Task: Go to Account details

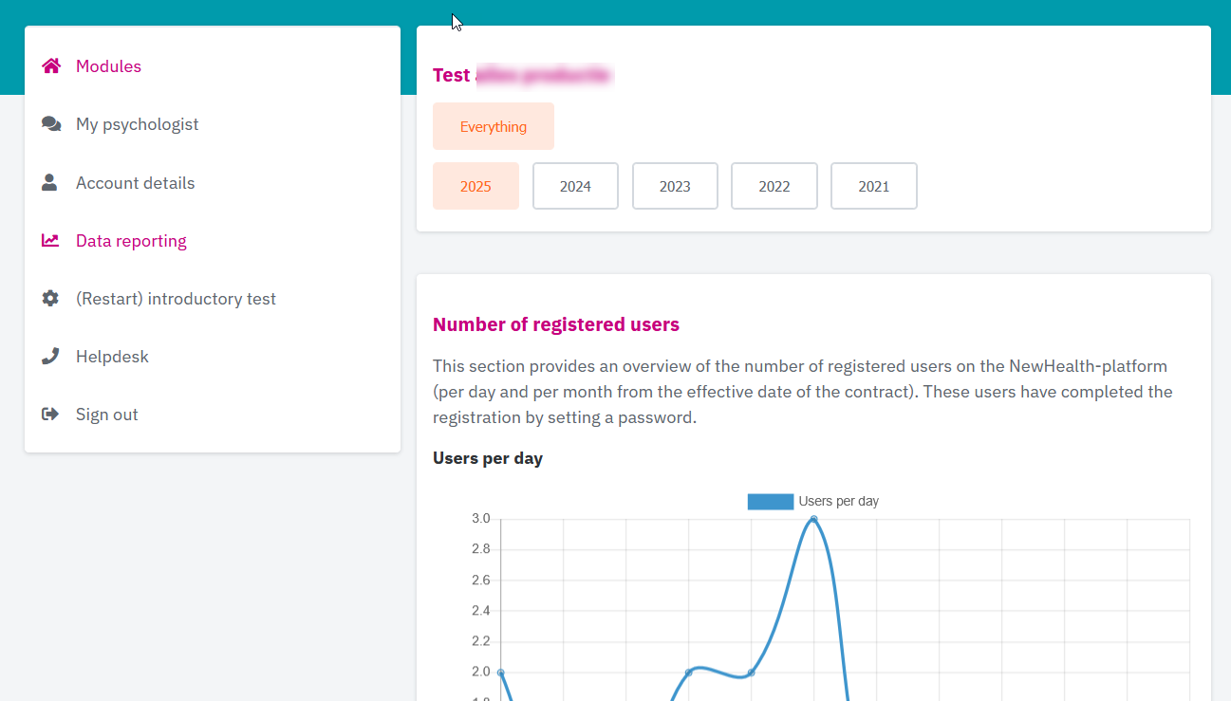Action: 135,183
